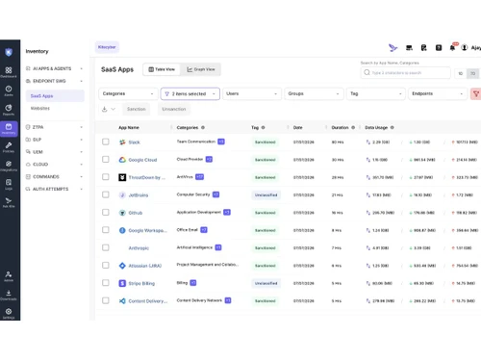Open Policies in the dark sidebar

[x=9, y=147]
